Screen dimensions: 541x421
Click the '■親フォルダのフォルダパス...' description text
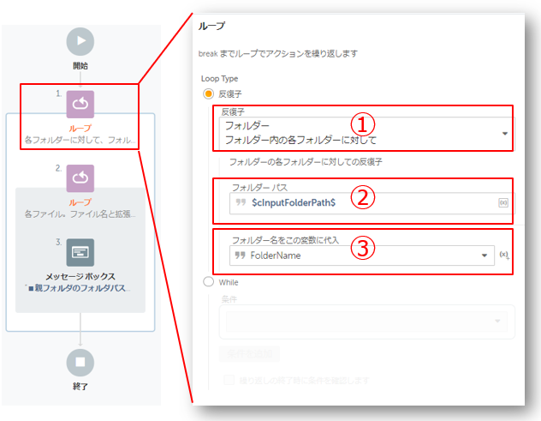tap(80, 288)
